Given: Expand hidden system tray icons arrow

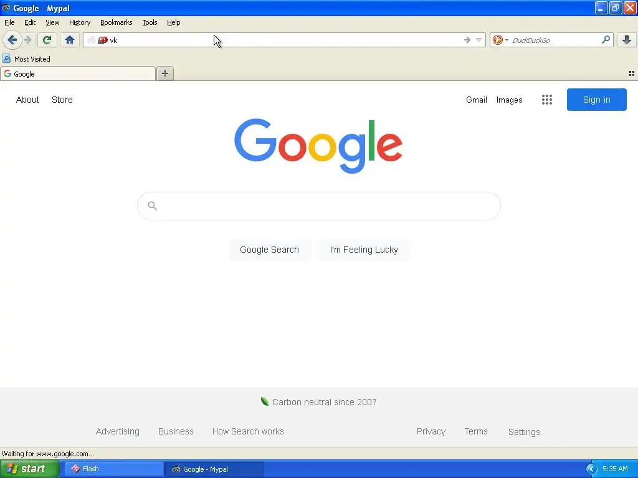Looking at the screenshot, I should [592, 469].
